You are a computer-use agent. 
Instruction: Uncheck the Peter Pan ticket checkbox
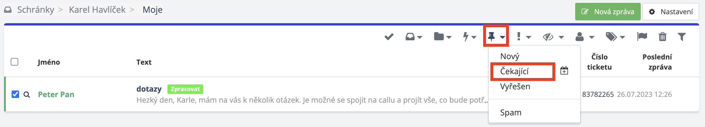[x=15, y=94]
